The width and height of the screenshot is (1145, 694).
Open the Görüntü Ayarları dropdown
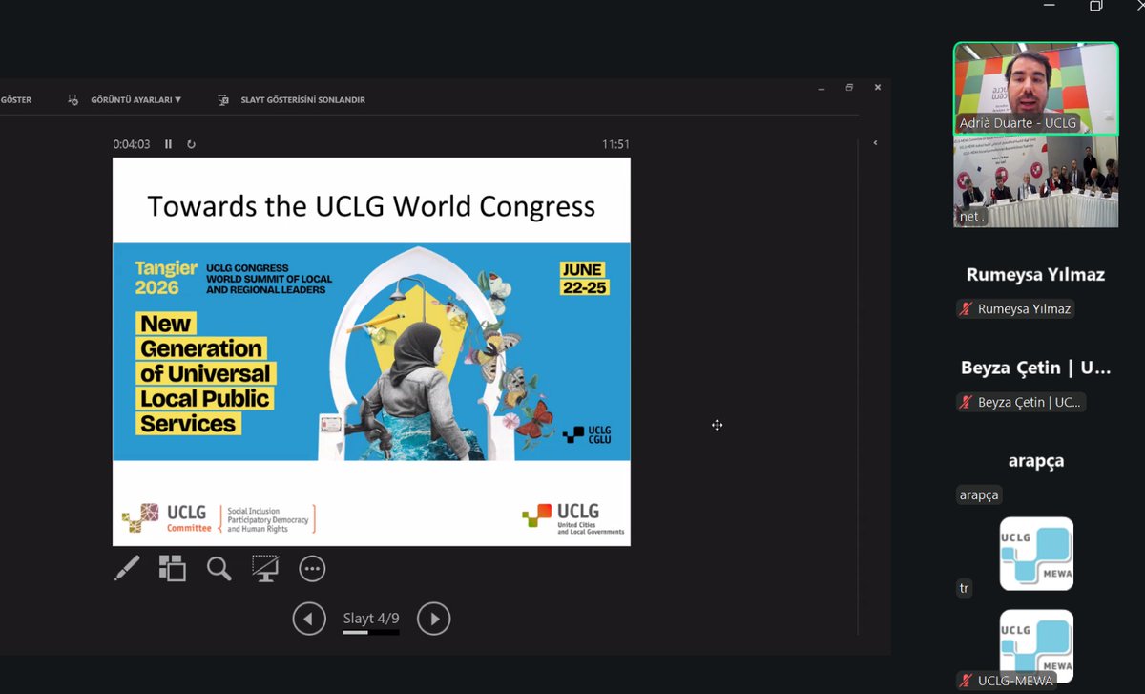coord(135,99)
